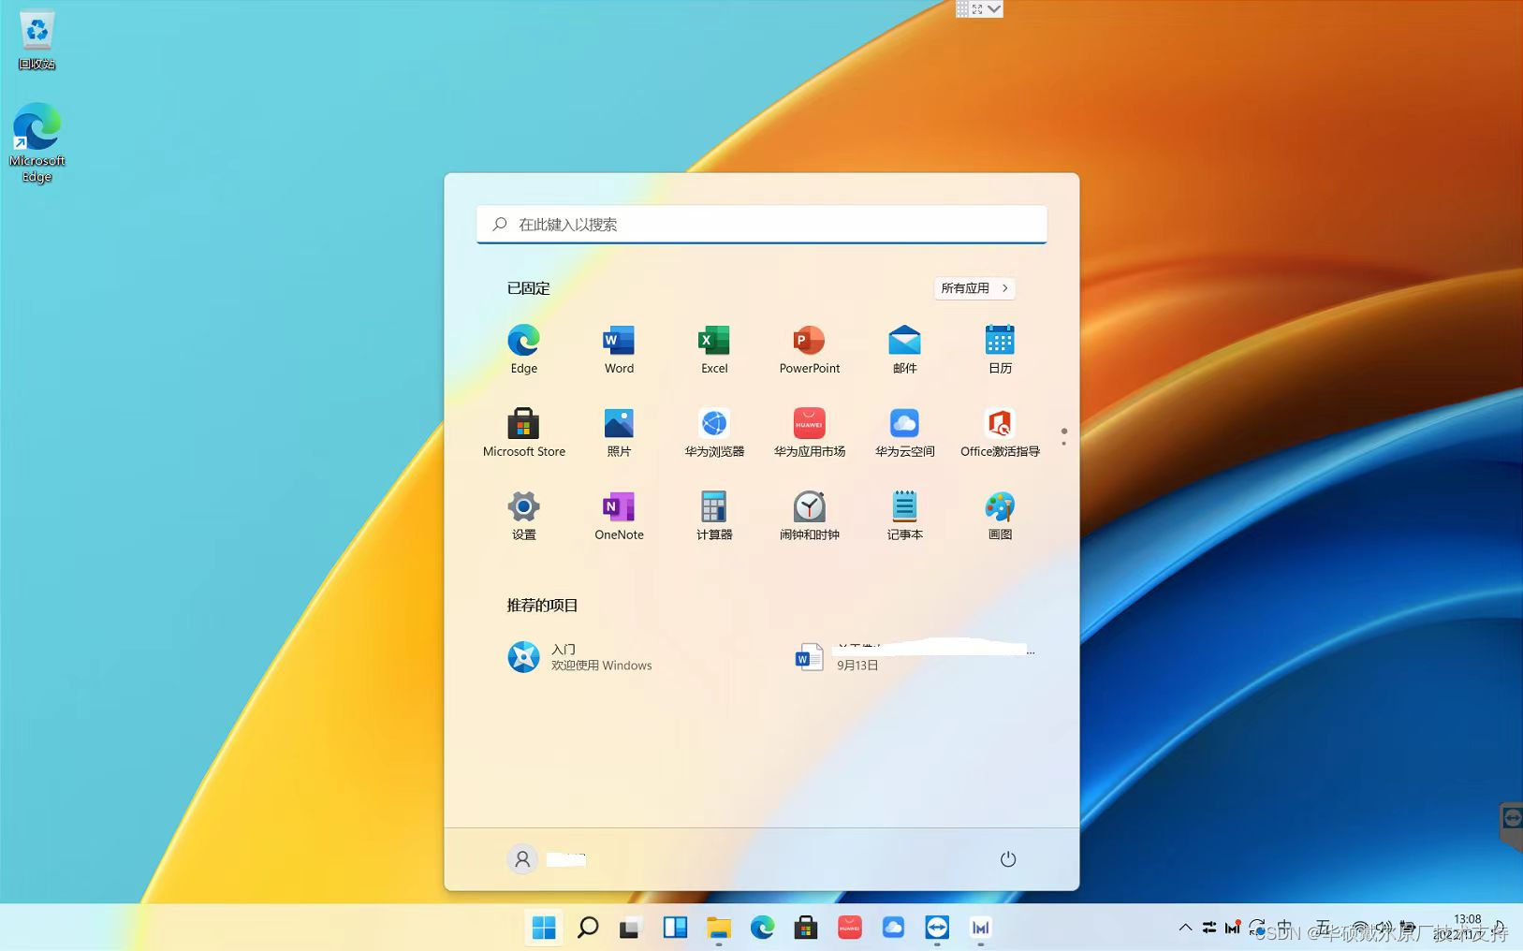Launch OneNote from pinned apps

pyautogui.click(x=619, y=516)
